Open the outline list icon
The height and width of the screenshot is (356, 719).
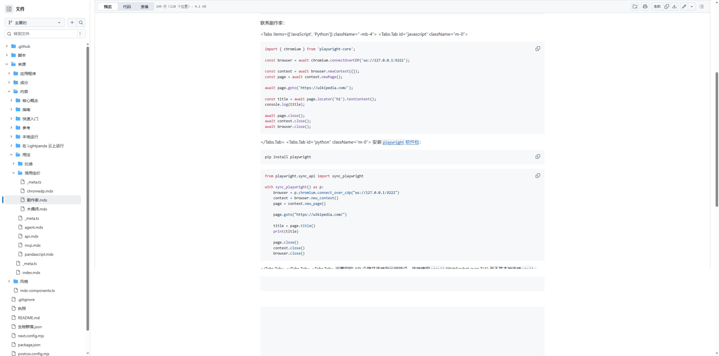tap(701, 6)
